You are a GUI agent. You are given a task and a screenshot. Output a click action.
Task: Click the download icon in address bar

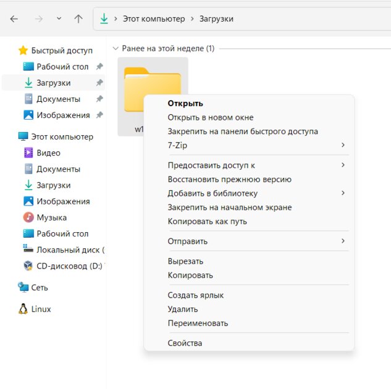[104, 19]
